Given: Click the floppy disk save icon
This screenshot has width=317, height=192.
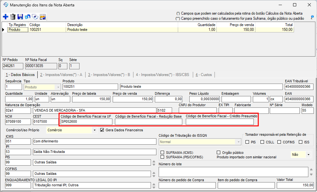Looking at the screenshot, I should [x=20, y=17].
